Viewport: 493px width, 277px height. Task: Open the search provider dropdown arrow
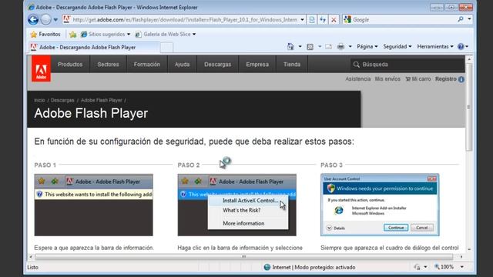pyautogui.click(x=469, y=19)
